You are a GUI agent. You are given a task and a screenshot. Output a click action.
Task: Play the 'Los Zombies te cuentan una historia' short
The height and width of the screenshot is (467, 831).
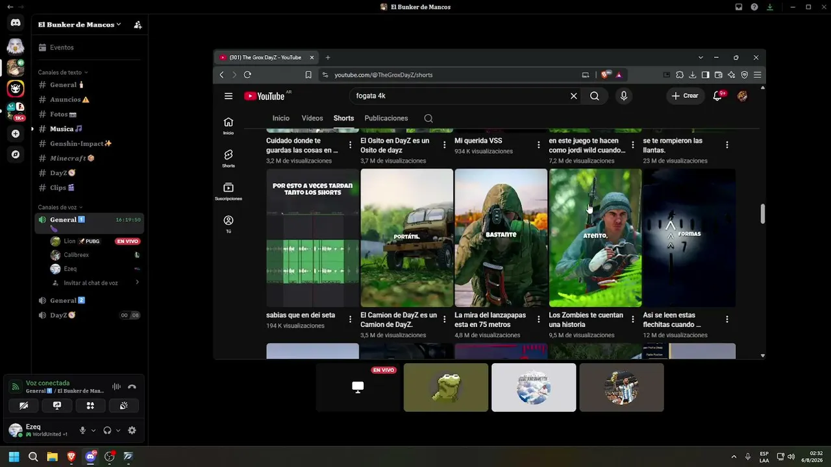point(595,238)
